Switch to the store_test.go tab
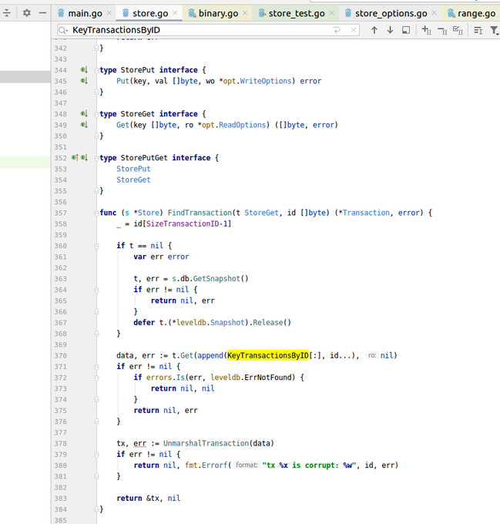500x524 pixels. point(297,13)
